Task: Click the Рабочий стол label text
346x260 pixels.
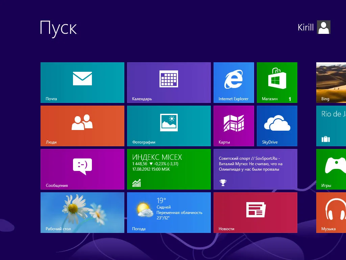Action: [x=58, y=229]
